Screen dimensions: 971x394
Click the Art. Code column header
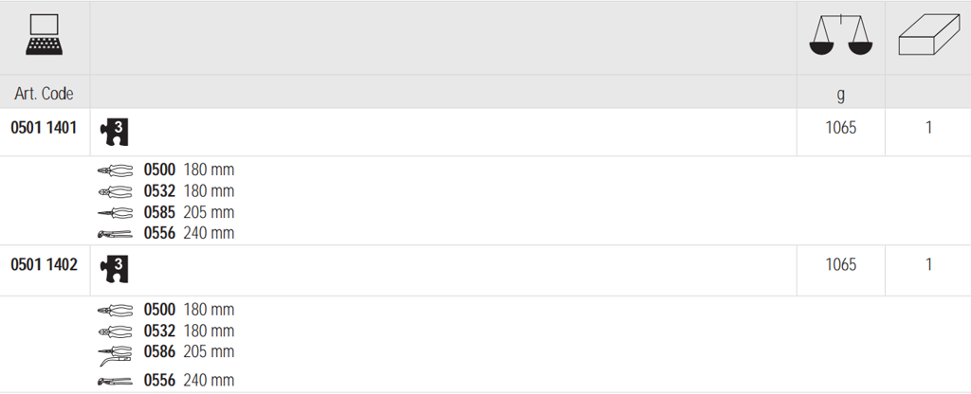(x=44, y=94)
